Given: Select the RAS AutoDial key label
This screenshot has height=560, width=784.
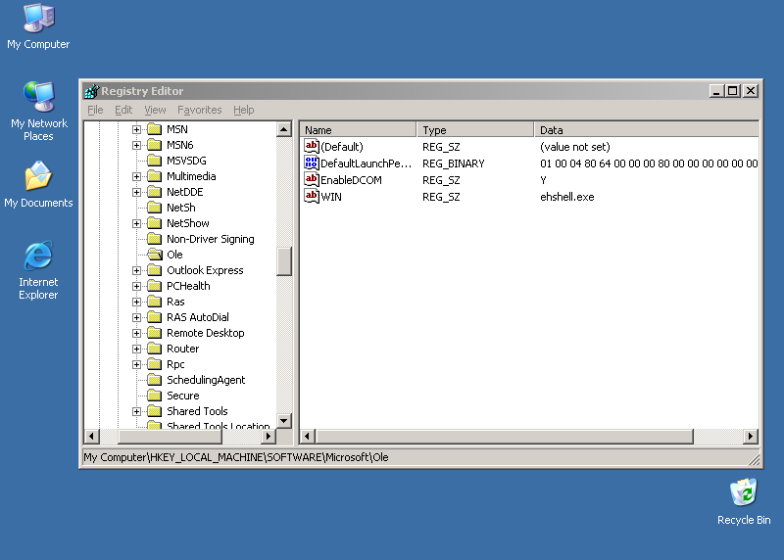Looking at the screenshot, I should pos(198,317).
